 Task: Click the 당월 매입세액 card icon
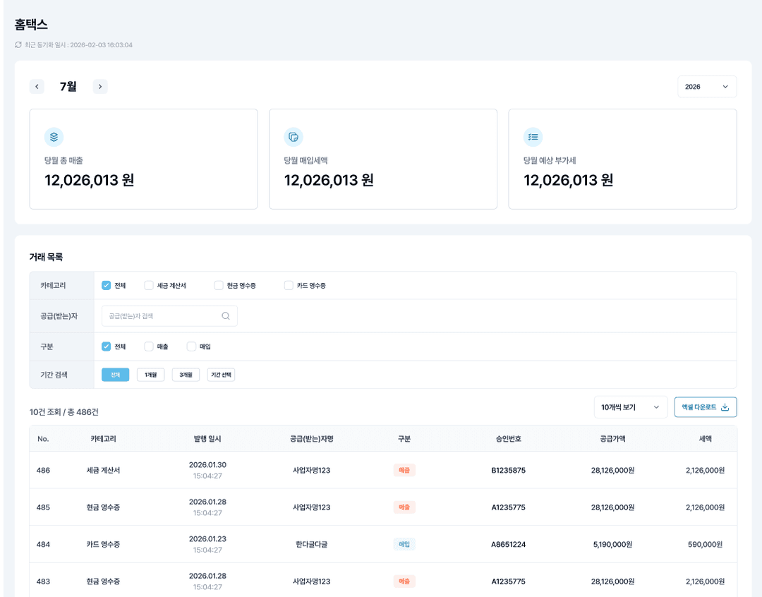point(294,137)
